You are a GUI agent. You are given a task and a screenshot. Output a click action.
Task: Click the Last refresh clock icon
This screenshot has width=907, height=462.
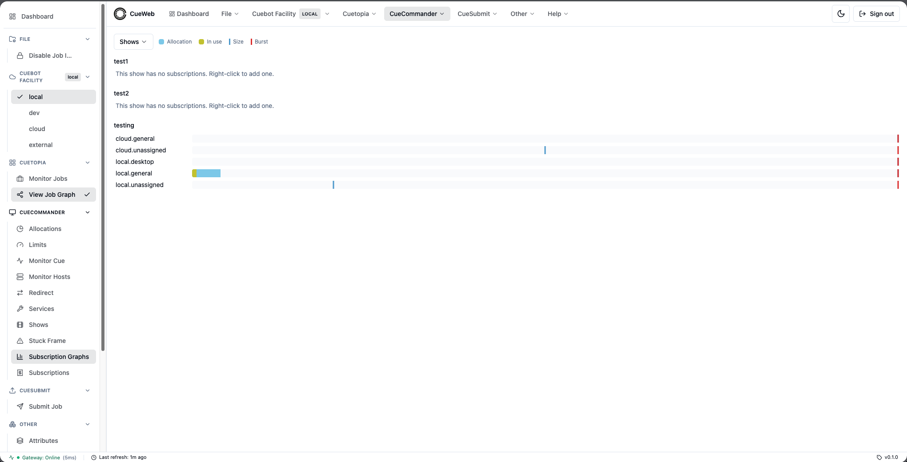click(94, 458)
